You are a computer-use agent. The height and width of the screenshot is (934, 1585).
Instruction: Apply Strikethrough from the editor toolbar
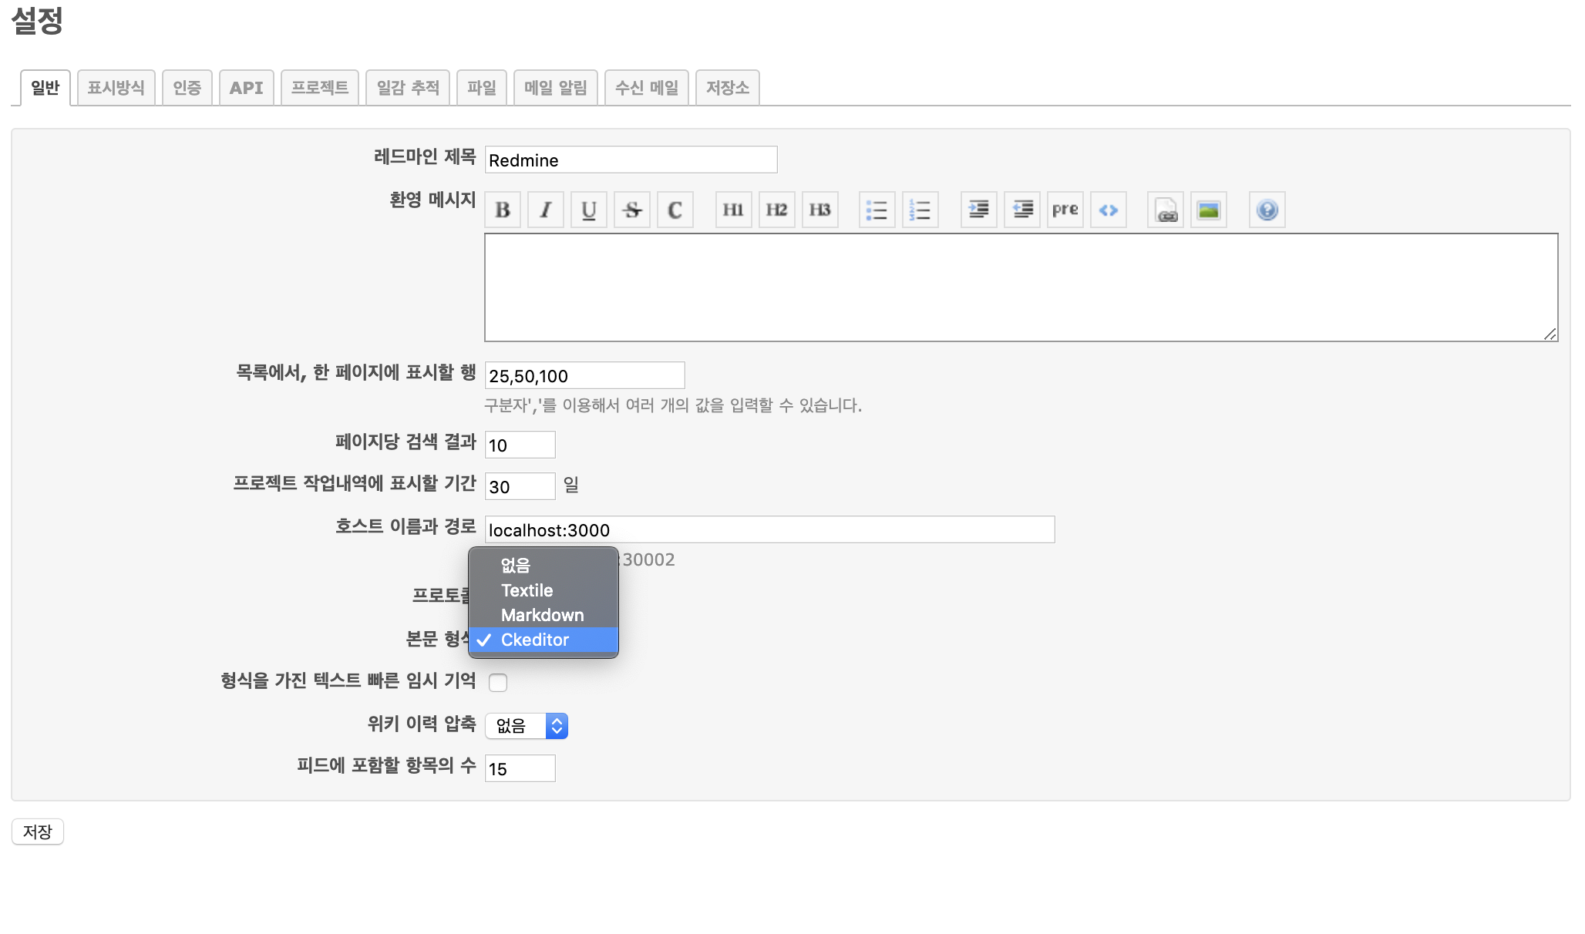(632, 210)
